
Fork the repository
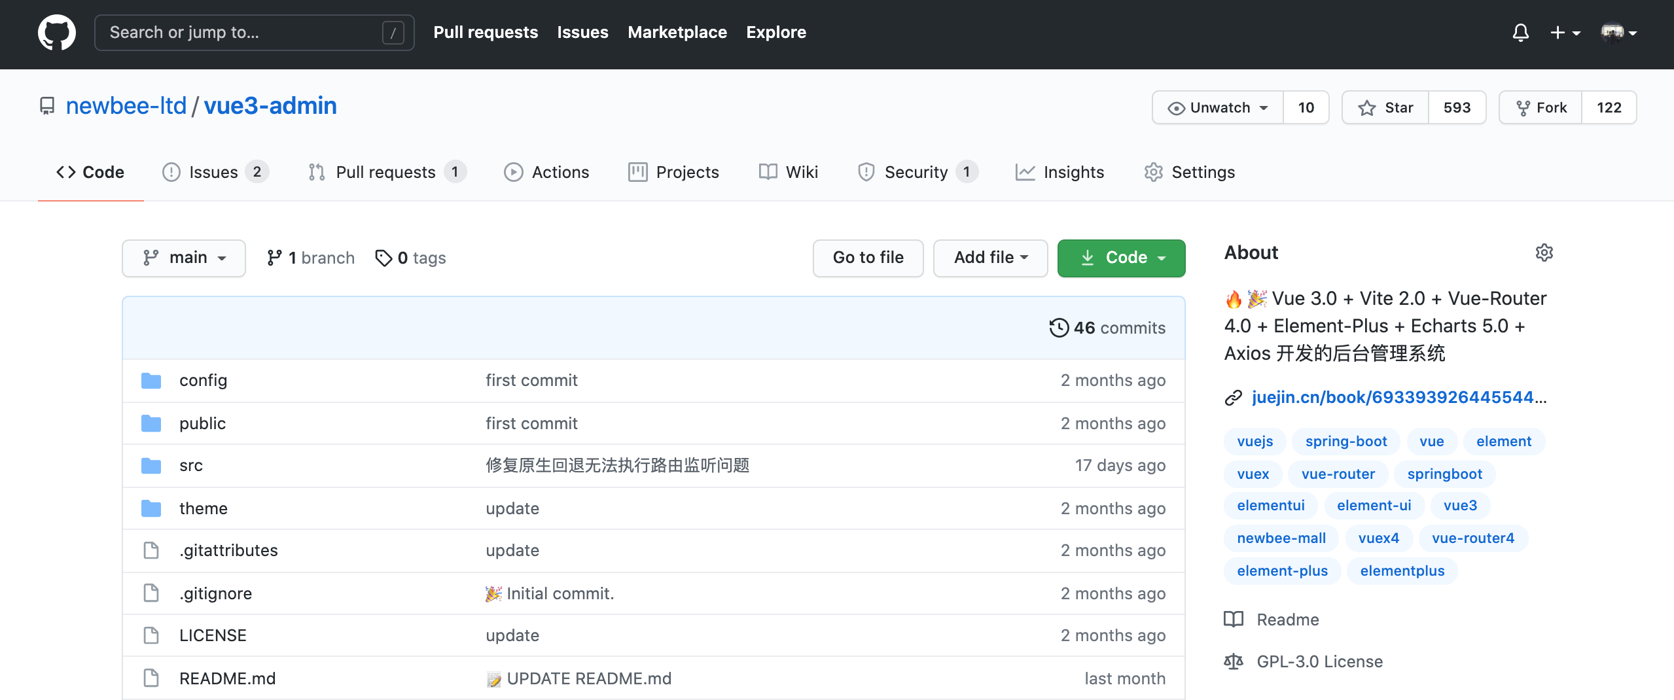(x=1540, y=107)
